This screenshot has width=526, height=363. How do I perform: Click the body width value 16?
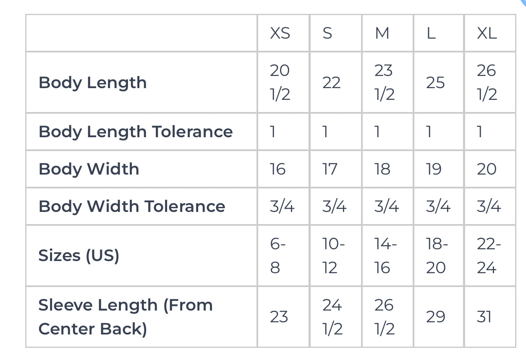[x=278, y=169]
